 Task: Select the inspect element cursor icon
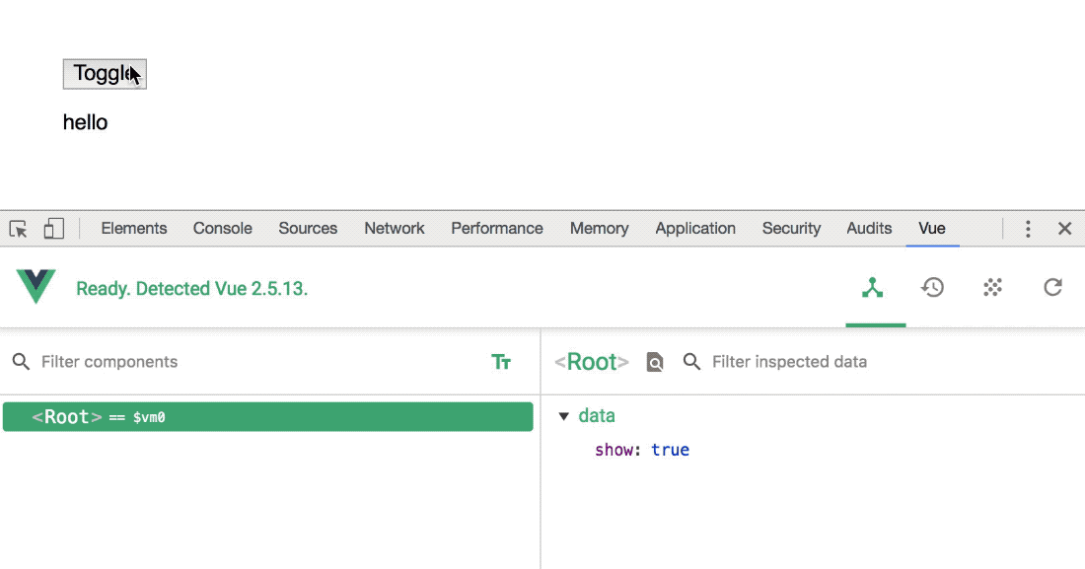[18, 229]
